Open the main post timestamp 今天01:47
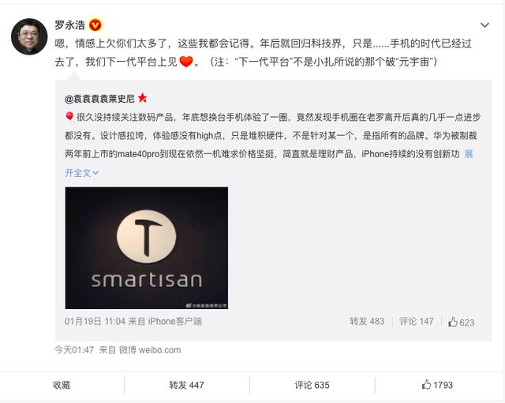The height and width of the screenshot is (403, 505). click(74, 350)
